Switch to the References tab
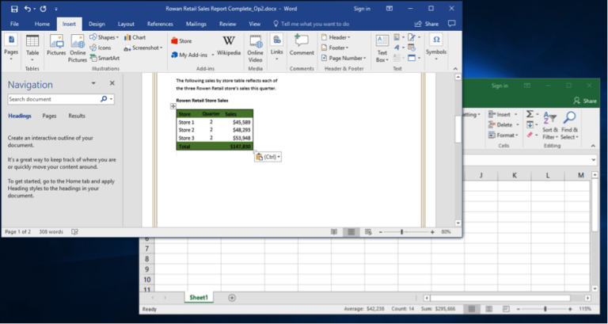The image size is (608, 324). (x=160, y=24)
